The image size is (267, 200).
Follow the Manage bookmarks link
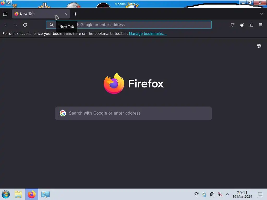[148, 34]
